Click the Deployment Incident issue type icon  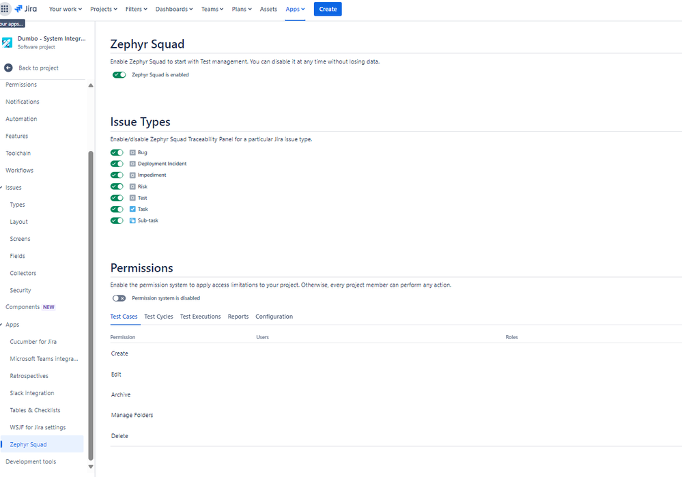(x=132, y=164)
